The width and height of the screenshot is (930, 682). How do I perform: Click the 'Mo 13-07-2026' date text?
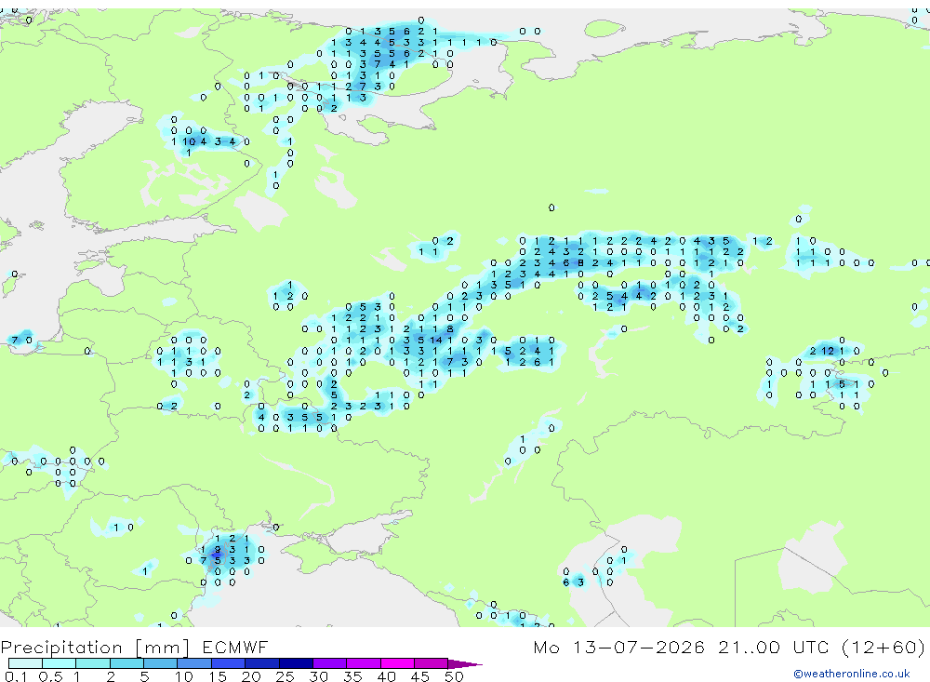pos(619,647)
